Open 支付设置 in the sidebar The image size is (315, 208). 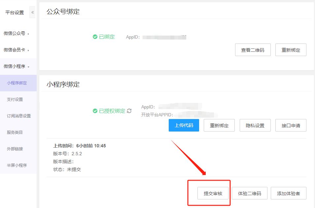click(x=15, y=99)
